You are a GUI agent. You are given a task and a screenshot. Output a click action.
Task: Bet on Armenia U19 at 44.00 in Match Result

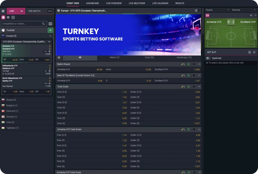click(80, 69)
